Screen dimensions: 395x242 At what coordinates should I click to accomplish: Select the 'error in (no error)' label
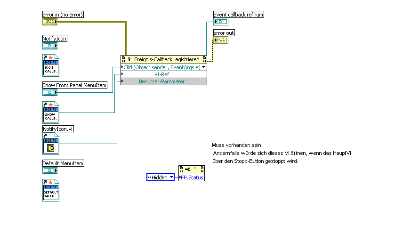point(63,15)
